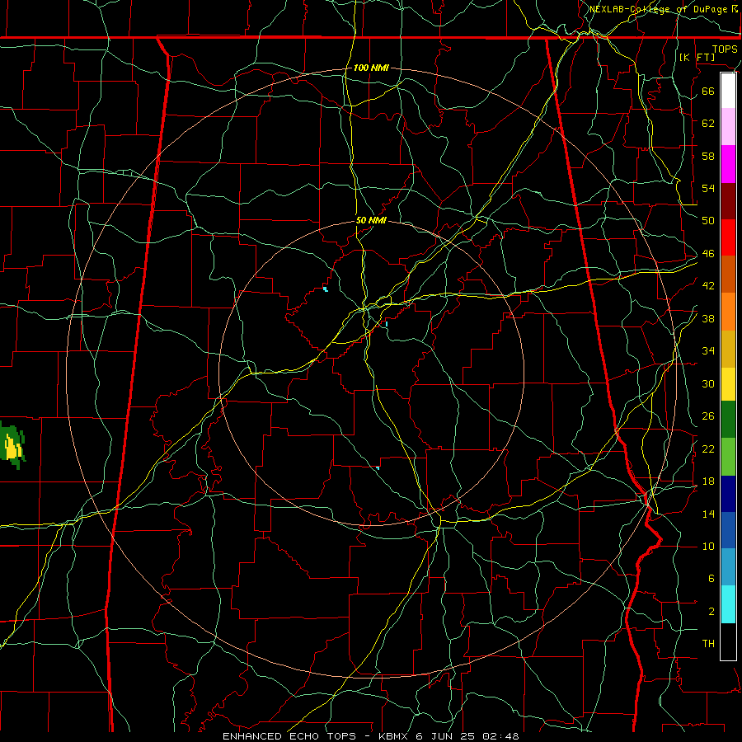The height and width of the screenshot is (742, 742).
Task: Click the '42' legend value
Action: coord(708,286)
